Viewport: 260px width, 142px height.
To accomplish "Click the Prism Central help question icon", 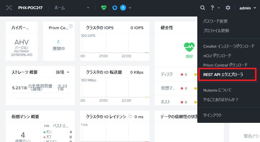I will coord(71,26).
